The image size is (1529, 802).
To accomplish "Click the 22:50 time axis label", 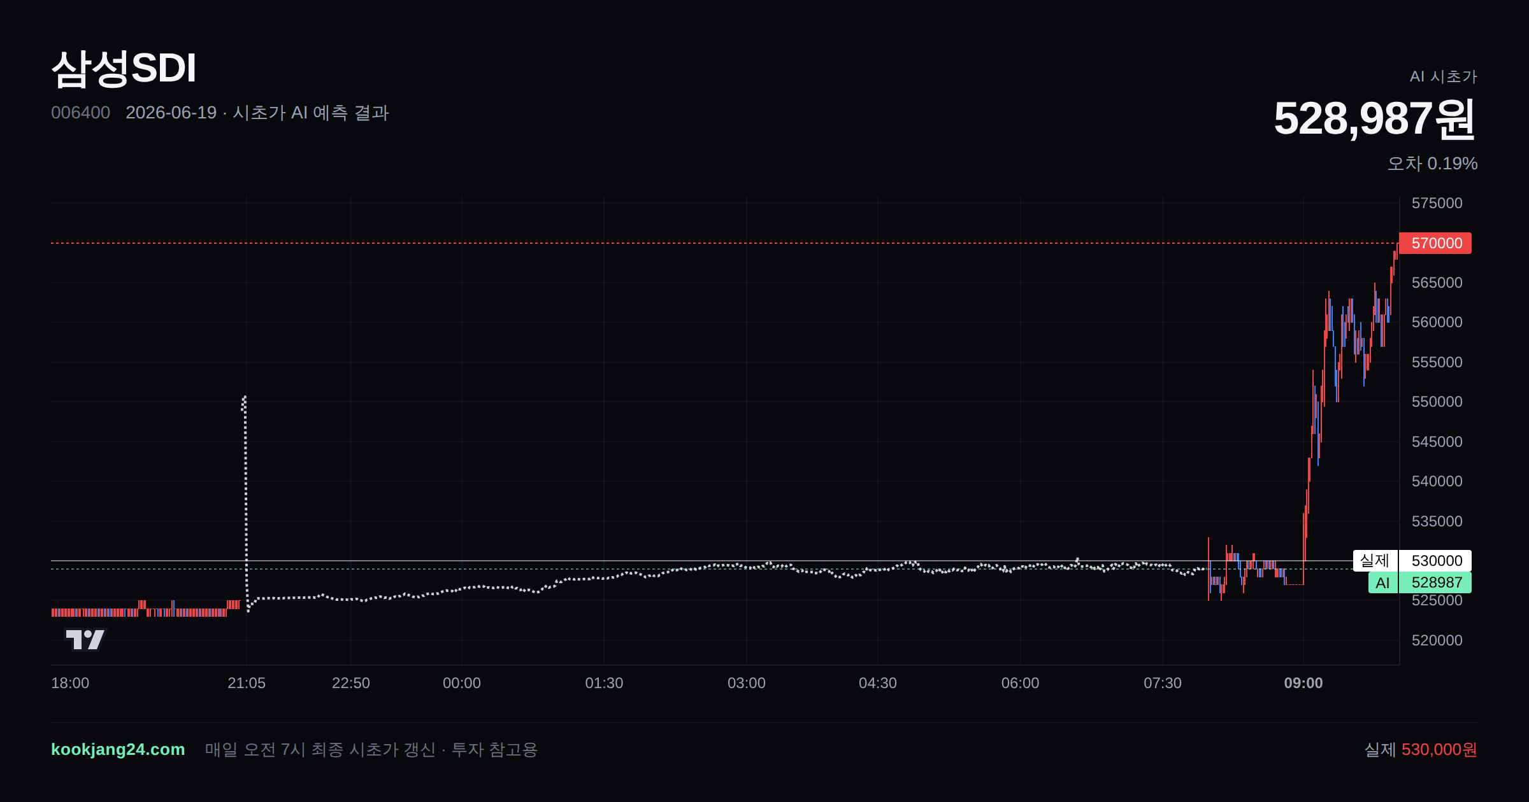I will point(351,683).
